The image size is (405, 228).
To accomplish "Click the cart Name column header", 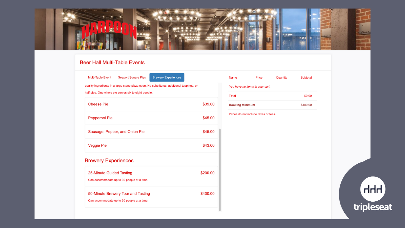I will [x=233, y=78].
